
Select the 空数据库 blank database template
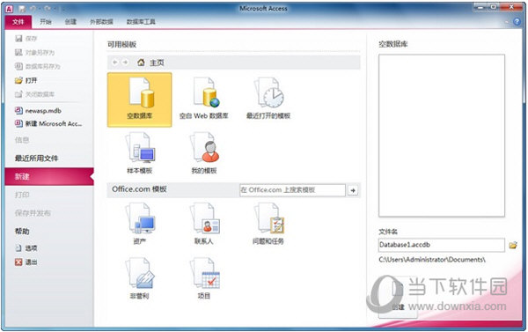point(139,100)
